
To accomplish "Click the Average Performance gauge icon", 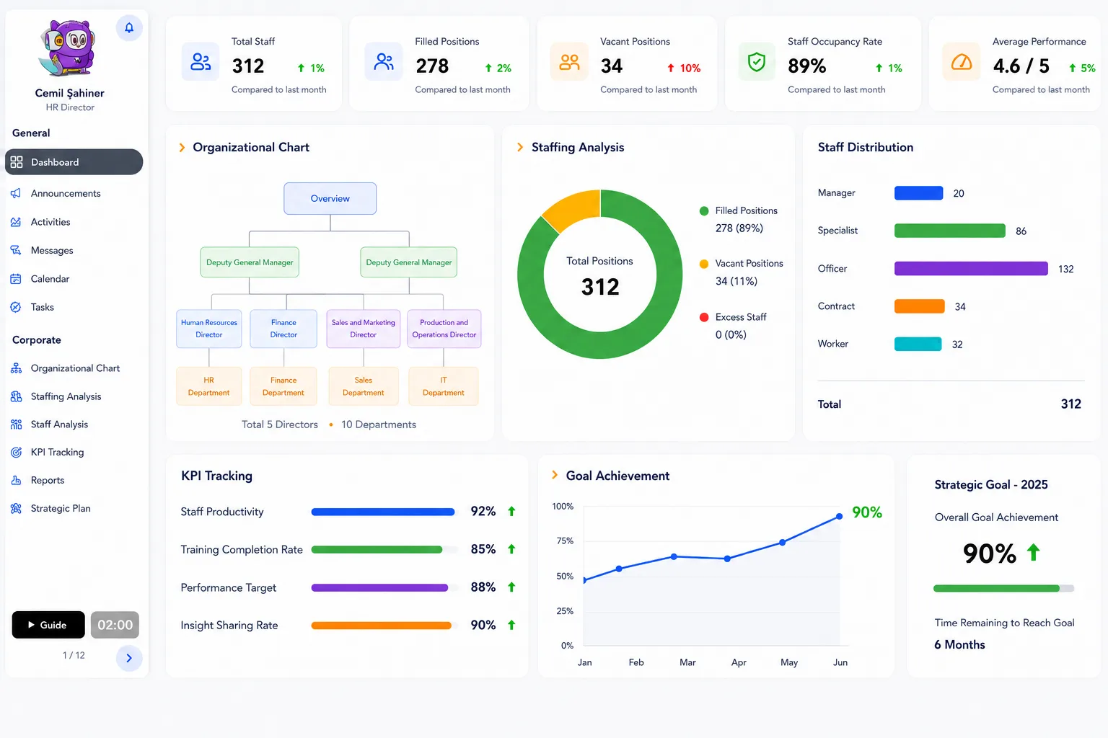I will point(962,62).
